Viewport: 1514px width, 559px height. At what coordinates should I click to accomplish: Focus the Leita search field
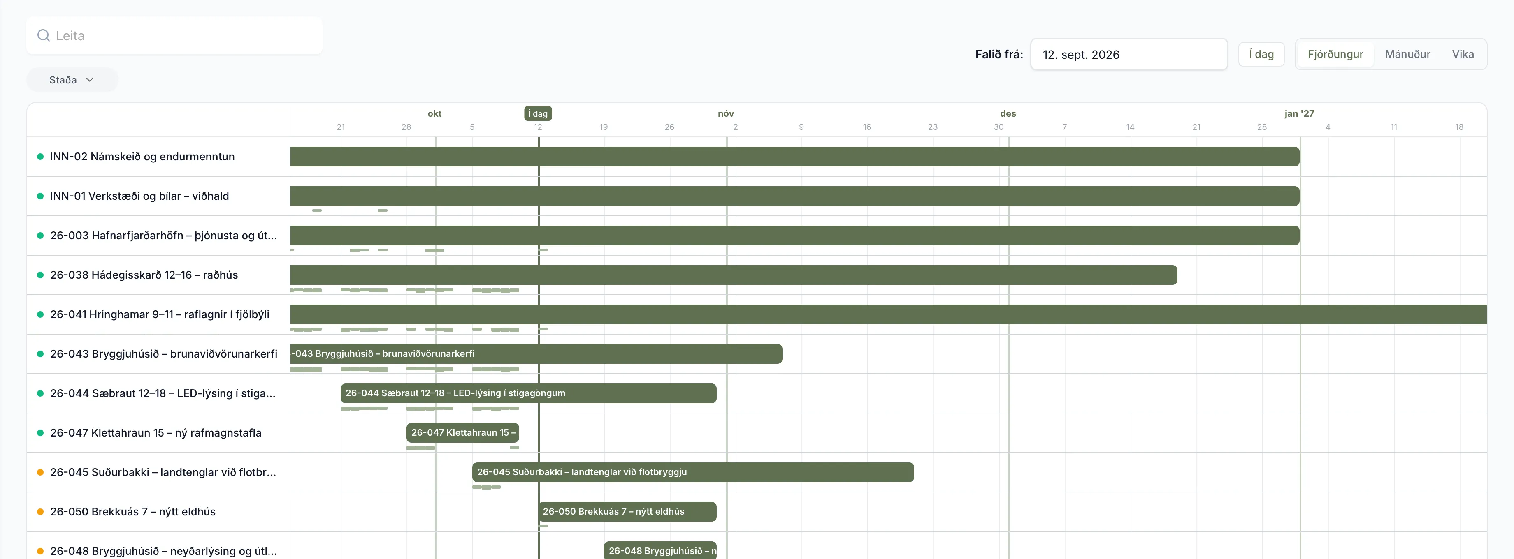click(x=174, y=36)
